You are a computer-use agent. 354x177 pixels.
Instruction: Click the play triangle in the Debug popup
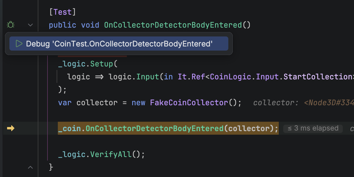coord(19,44)
